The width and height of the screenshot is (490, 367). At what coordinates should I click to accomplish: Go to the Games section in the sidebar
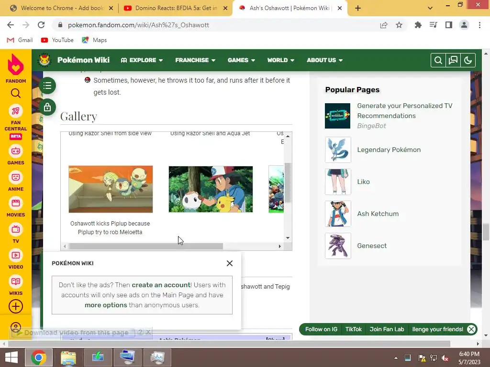[x=16, y=155]
